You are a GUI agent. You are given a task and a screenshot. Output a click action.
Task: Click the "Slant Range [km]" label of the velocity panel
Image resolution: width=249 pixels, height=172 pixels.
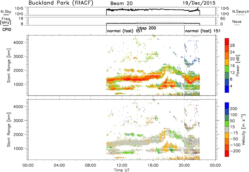9,129
